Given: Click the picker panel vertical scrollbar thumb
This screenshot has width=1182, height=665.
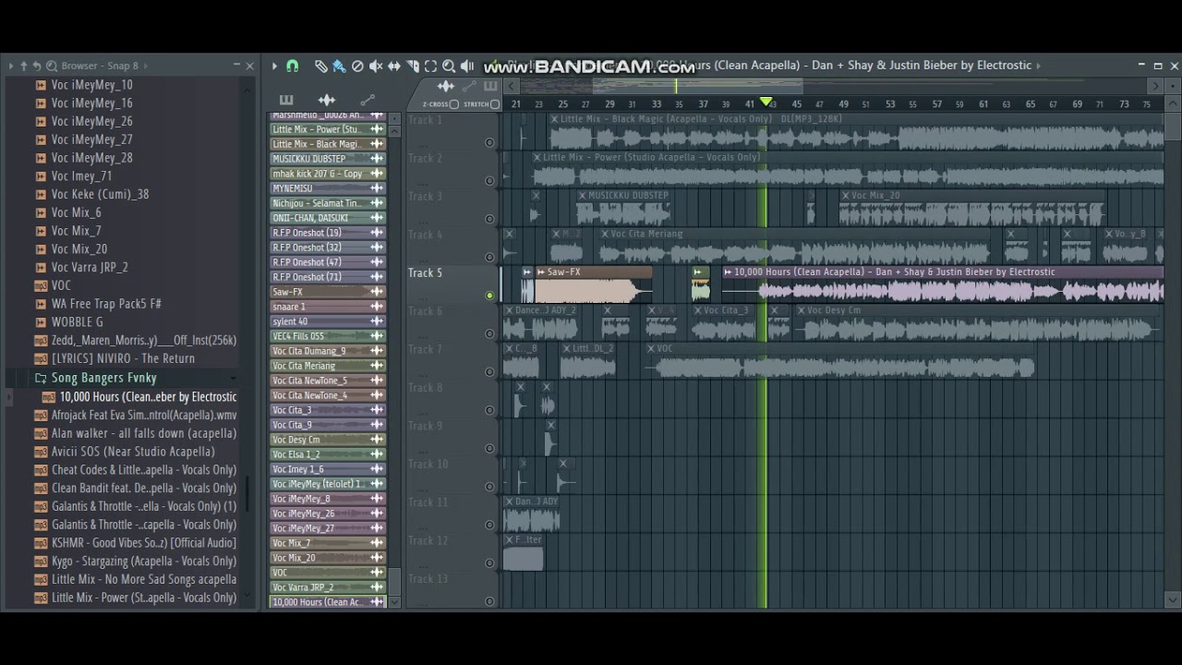Looking at the screenshot, I should 395,582.
